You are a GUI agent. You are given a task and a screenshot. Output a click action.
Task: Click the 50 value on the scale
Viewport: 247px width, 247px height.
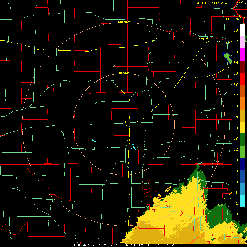coord(236,73)
